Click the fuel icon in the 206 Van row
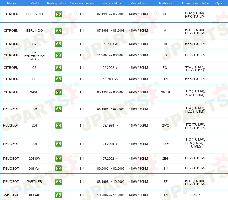Screen dimensions: 228x200 point(59,169)
